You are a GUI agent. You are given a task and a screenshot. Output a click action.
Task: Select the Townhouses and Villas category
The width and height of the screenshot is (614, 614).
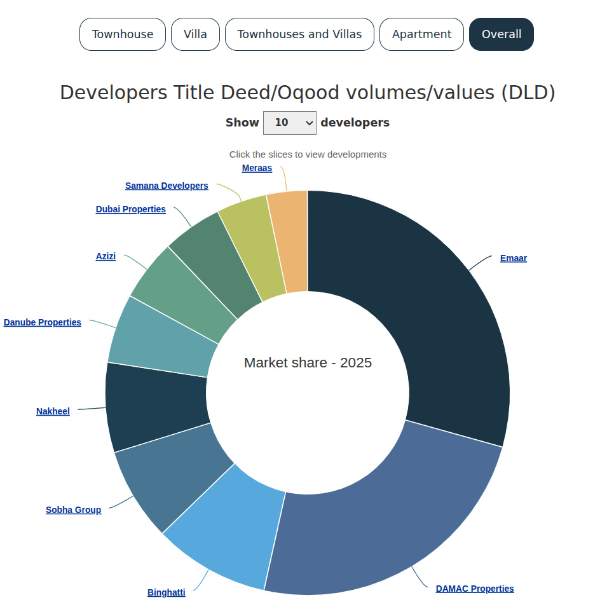tap(299, 34)
